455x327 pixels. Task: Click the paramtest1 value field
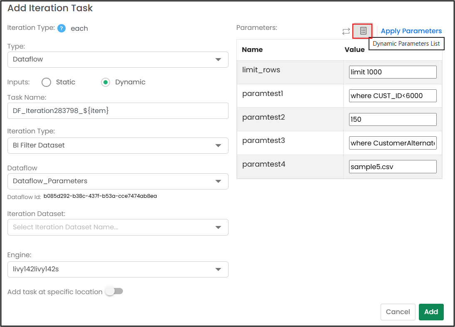[x=393, y=96]
